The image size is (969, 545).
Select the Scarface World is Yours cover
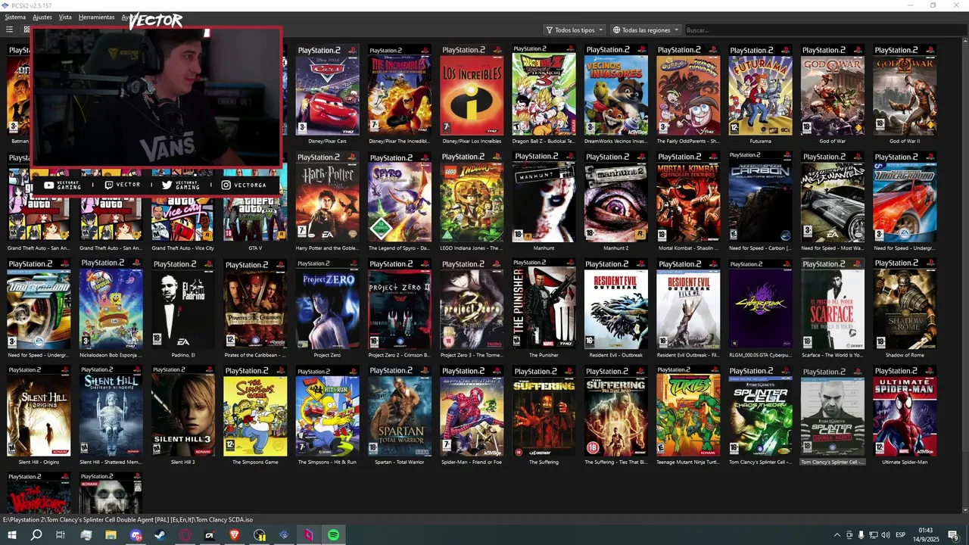coord(833,304)
